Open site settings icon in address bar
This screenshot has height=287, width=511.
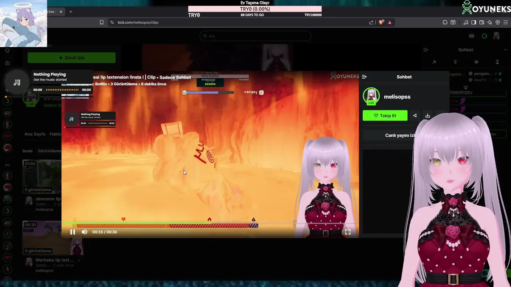pyautogui.click(x=112, y=22)
